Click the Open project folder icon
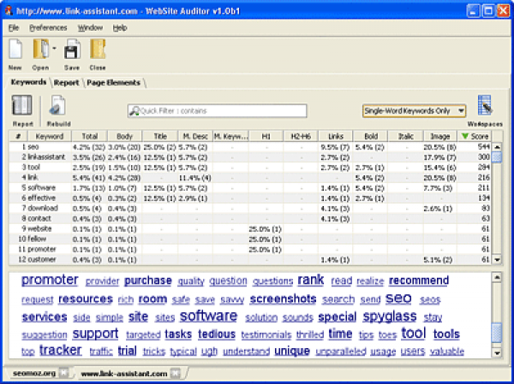The image size is (514, 384). [x=40, y=50]
